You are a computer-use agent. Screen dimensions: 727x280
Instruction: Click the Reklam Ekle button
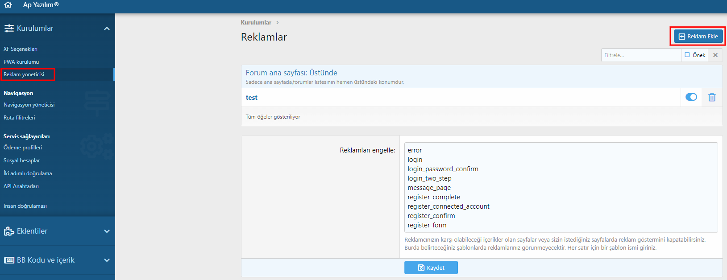[698, 37]
